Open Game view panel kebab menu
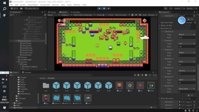 pyautogui.click(x=156, y=12)
